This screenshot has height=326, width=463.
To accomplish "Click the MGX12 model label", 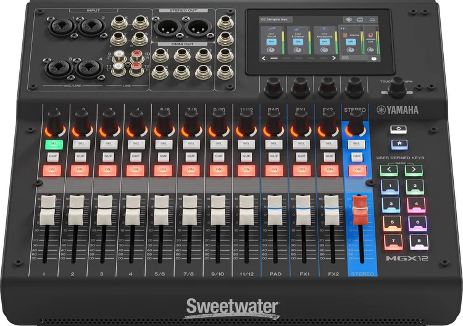I will coord(407,258).
